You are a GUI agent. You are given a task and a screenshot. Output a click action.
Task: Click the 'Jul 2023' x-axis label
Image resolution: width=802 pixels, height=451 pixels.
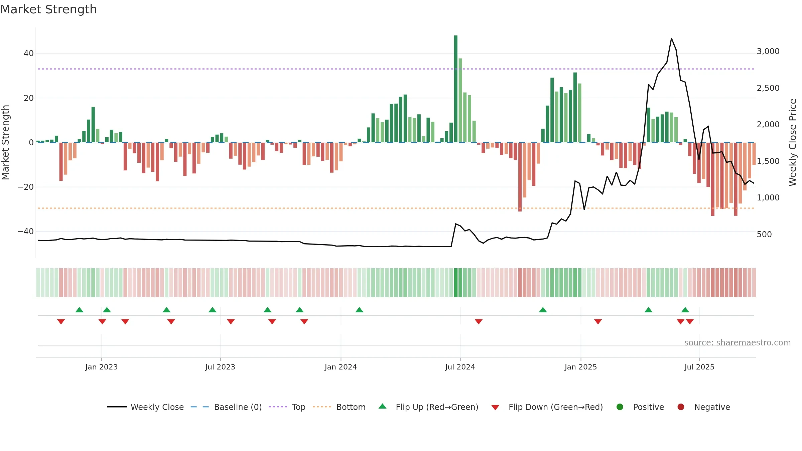pos(220,367)
